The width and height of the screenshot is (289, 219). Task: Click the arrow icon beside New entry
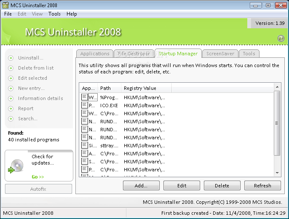(x=11, y=89)
